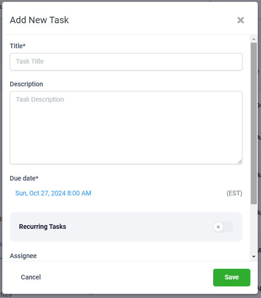Click the Description field label
The image size is (261, 298).
pyautogui.click(x=26, y=84)
